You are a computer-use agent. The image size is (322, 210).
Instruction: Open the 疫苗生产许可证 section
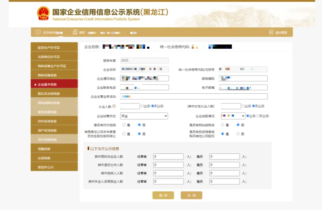[54, 47]
